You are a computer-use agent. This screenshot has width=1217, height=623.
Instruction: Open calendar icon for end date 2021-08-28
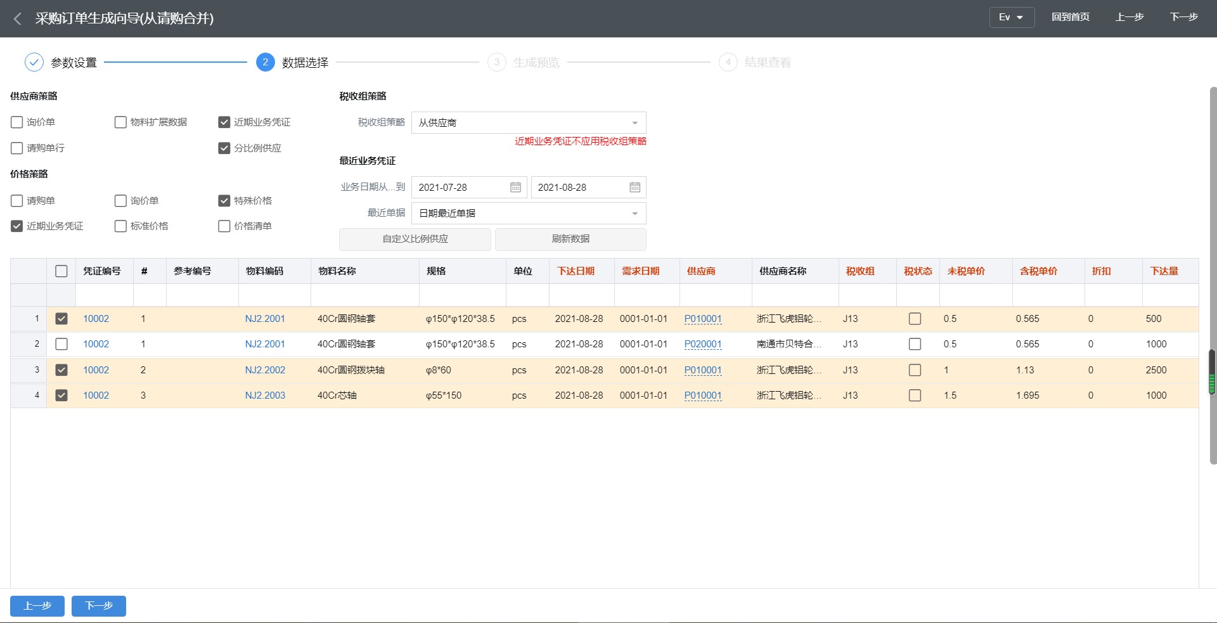(x=634, y=187)
